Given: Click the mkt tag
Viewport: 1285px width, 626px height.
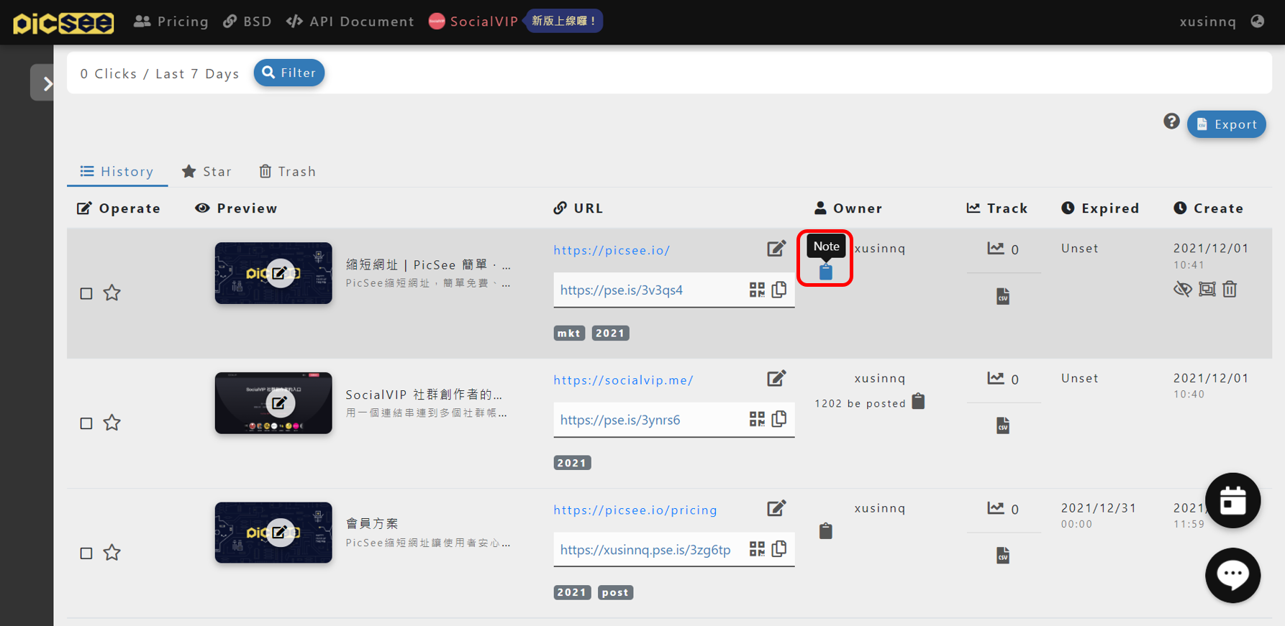Looking at the screenshot, I should tap(569, 333).
